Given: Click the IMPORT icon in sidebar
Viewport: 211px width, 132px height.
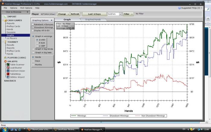Looking at the screenshot, I should click(5, 17).
